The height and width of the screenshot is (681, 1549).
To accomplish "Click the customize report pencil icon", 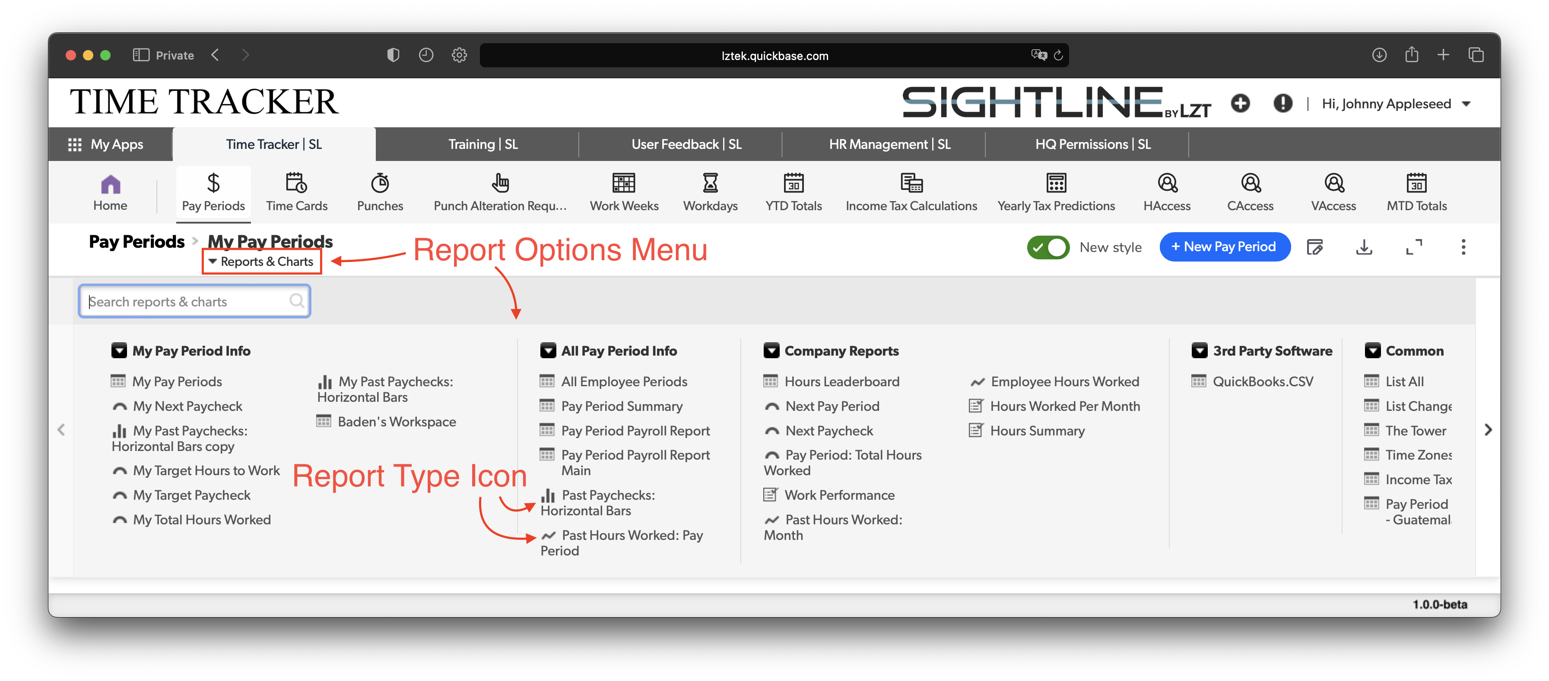I will pos(1314,247).
